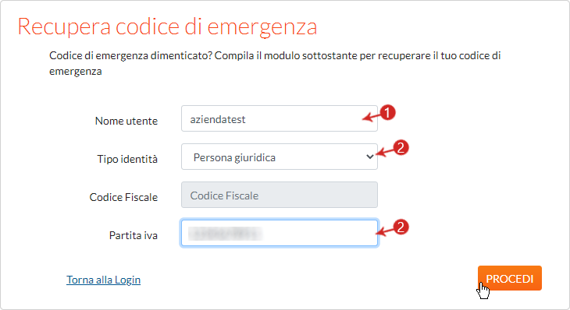Click the Recupera codice di emergenza heading

[167, 26]
